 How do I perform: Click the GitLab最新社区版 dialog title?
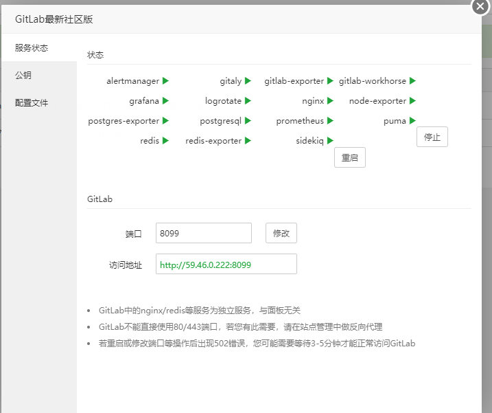tap(54, 19)
